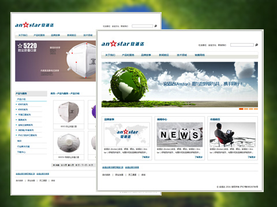Select the dark orange active carousel dot
Viewport: 277px width, 207px height.
pos(241,109)
